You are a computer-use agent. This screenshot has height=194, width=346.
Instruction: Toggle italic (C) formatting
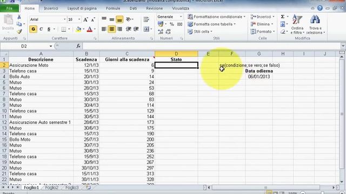(x=41, y=29)
